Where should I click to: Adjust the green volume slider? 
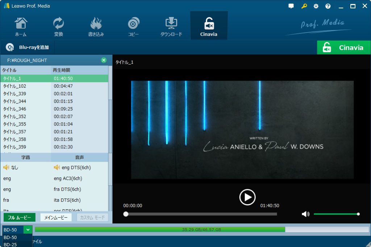pyautogui.click(x=336, y=214)
